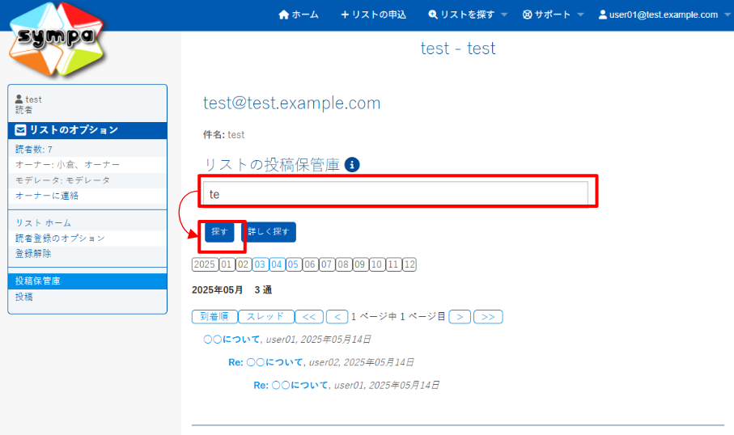The height and width of the screenshot is (435, 734).
Task: Go to first page with << button
Action: [x=309, y=317]
